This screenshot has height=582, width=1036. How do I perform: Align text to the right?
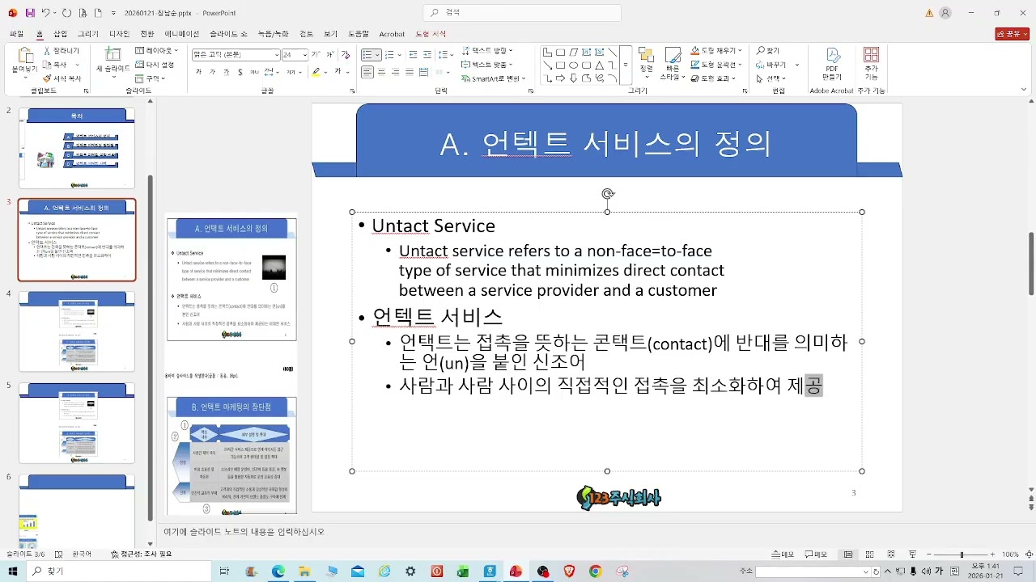tap(396, 72)
